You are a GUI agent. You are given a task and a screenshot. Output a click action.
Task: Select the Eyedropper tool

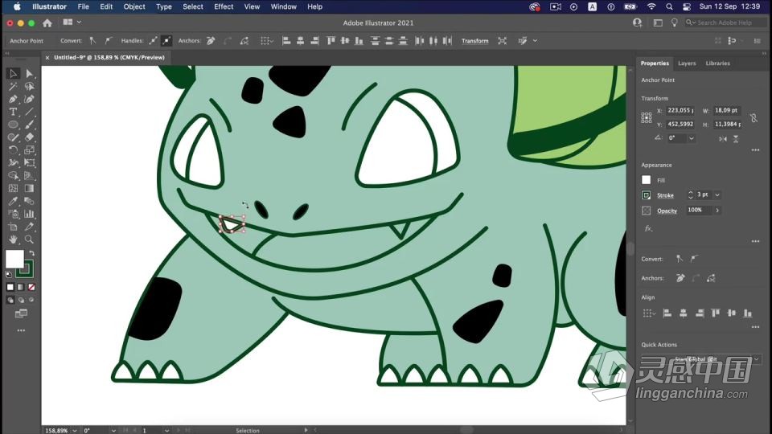click(14, 201)
